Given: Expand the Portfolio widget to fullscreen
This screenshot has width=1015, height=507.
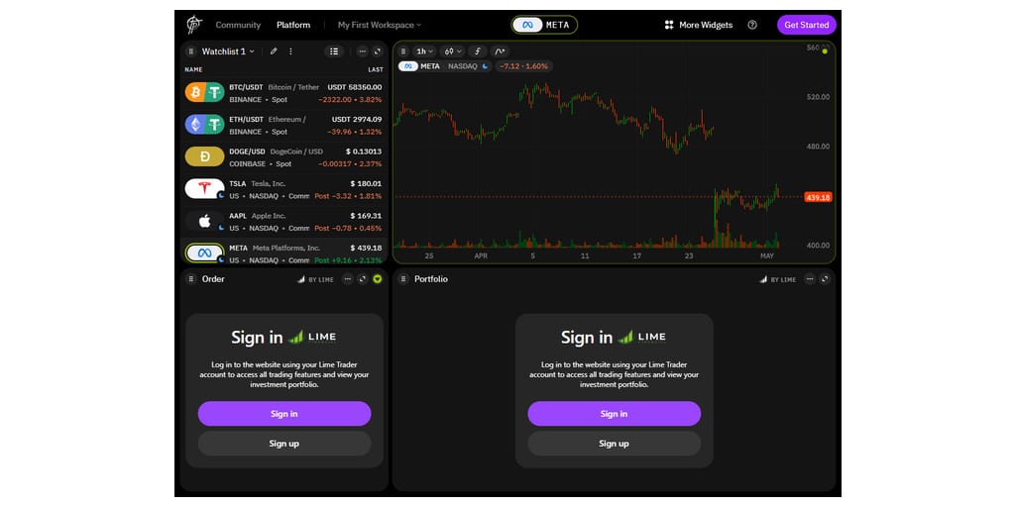Looking at the screenshot, I should pos(825,279).
